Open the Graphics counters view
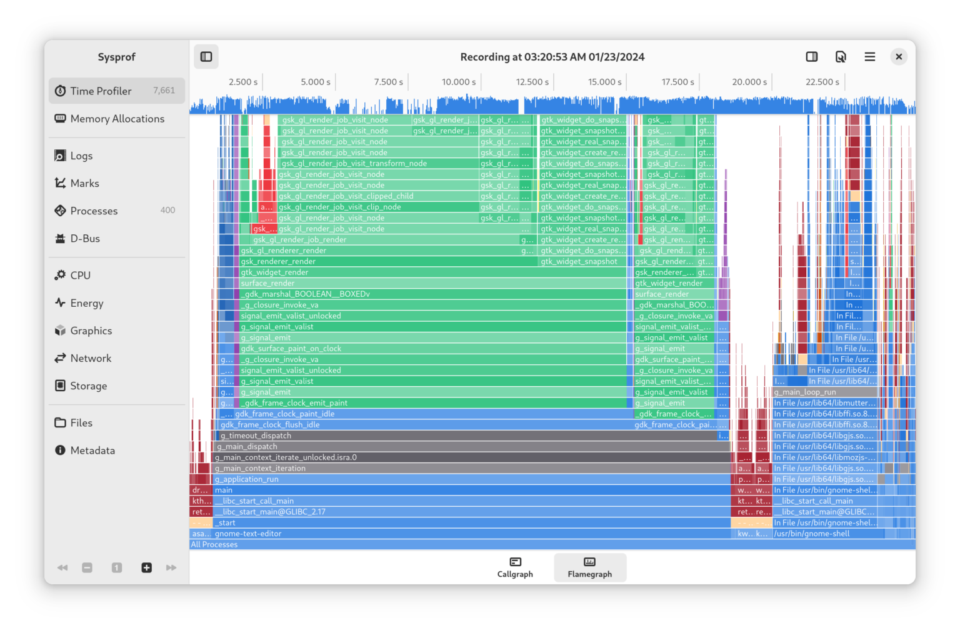The width and height of the screenshot is (960, 633). pos(91,331)
